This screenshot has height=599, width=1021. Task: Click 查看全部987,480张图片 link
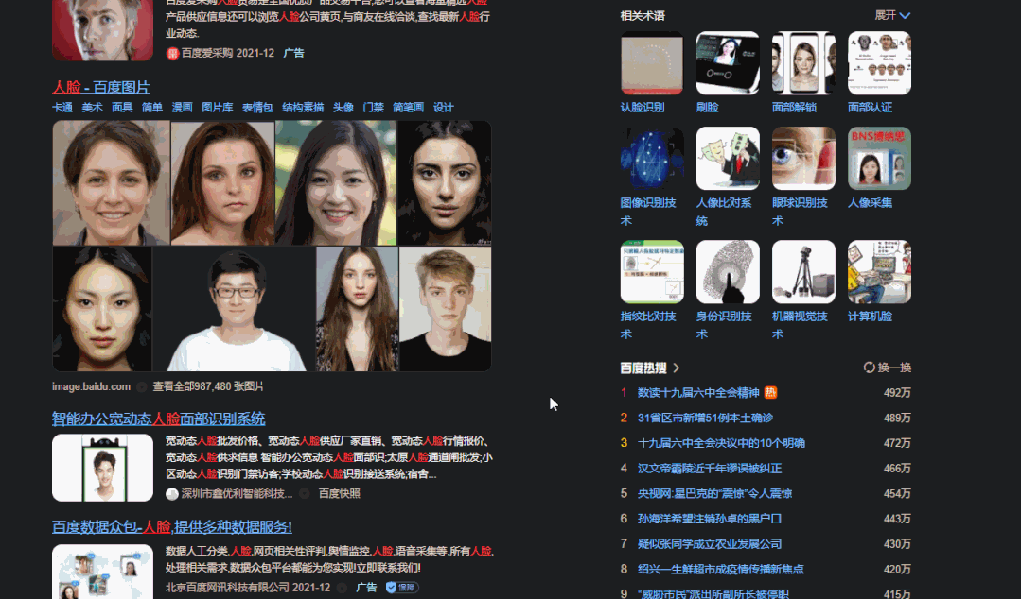click(x=208, y=386)
